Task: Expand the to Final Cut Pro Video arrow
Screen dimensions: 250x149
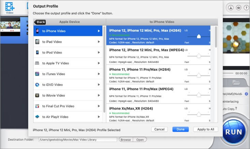Action: pyautogui.click(x=99, y=106)
